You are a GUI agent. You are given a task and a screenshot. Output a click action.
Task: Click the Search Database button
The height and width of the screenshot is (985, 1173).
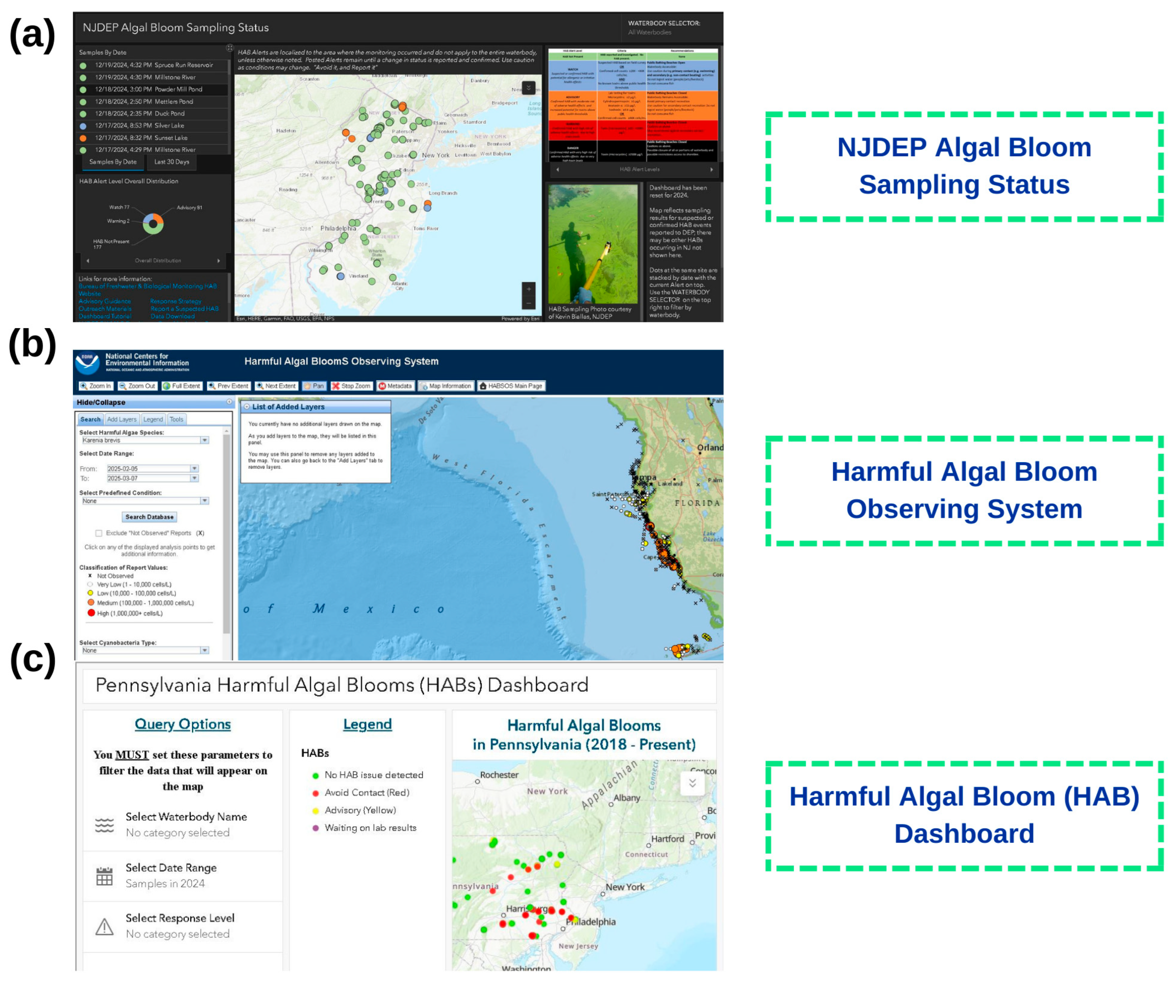(149, 517)
